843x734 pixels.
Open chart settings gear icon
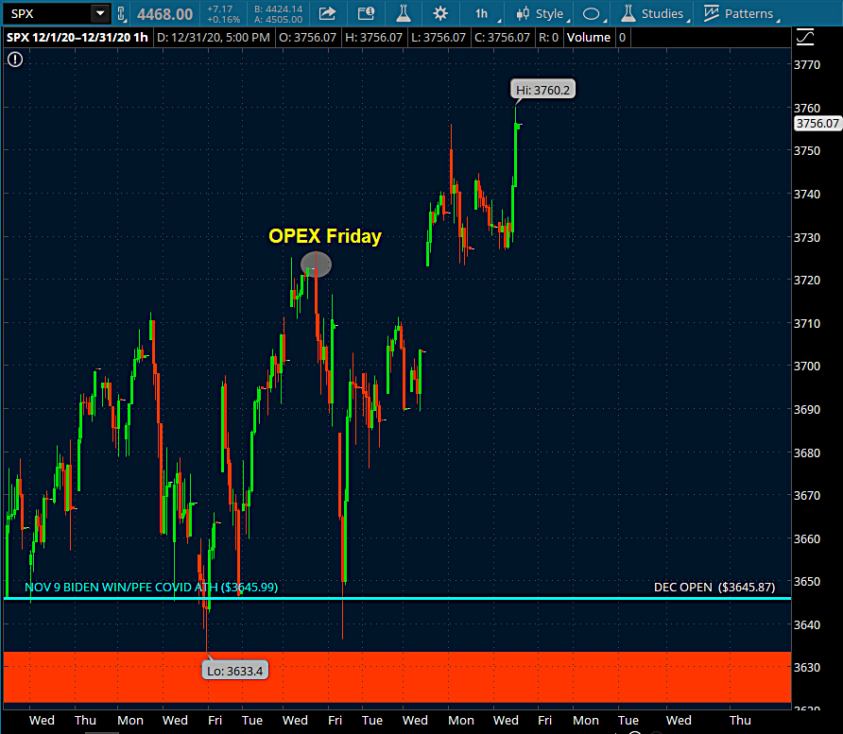point(440,13)
